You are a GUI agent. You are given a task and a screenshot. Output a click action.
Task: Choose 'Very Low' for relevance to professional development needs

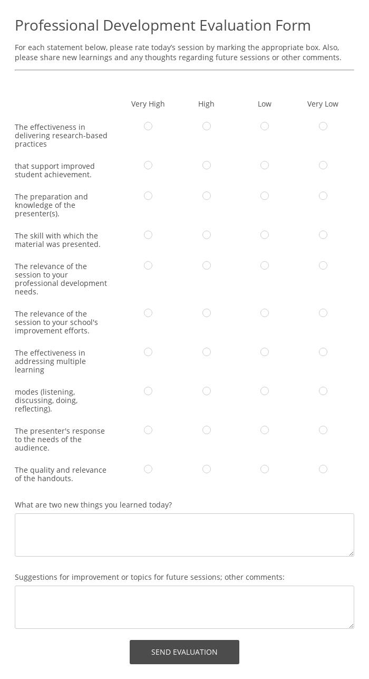coord(323,265)
